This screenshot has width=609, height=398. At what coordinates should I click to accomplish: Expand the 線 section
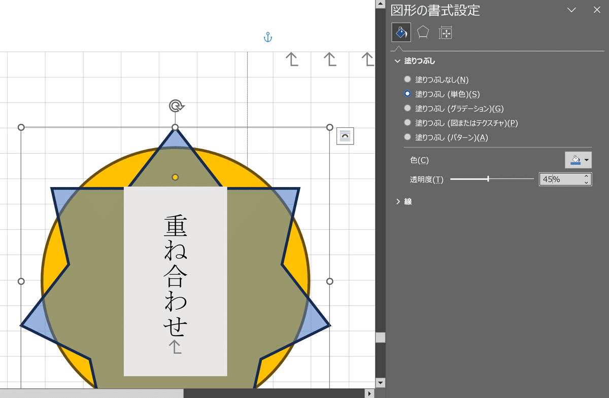(x=397, y=201)
